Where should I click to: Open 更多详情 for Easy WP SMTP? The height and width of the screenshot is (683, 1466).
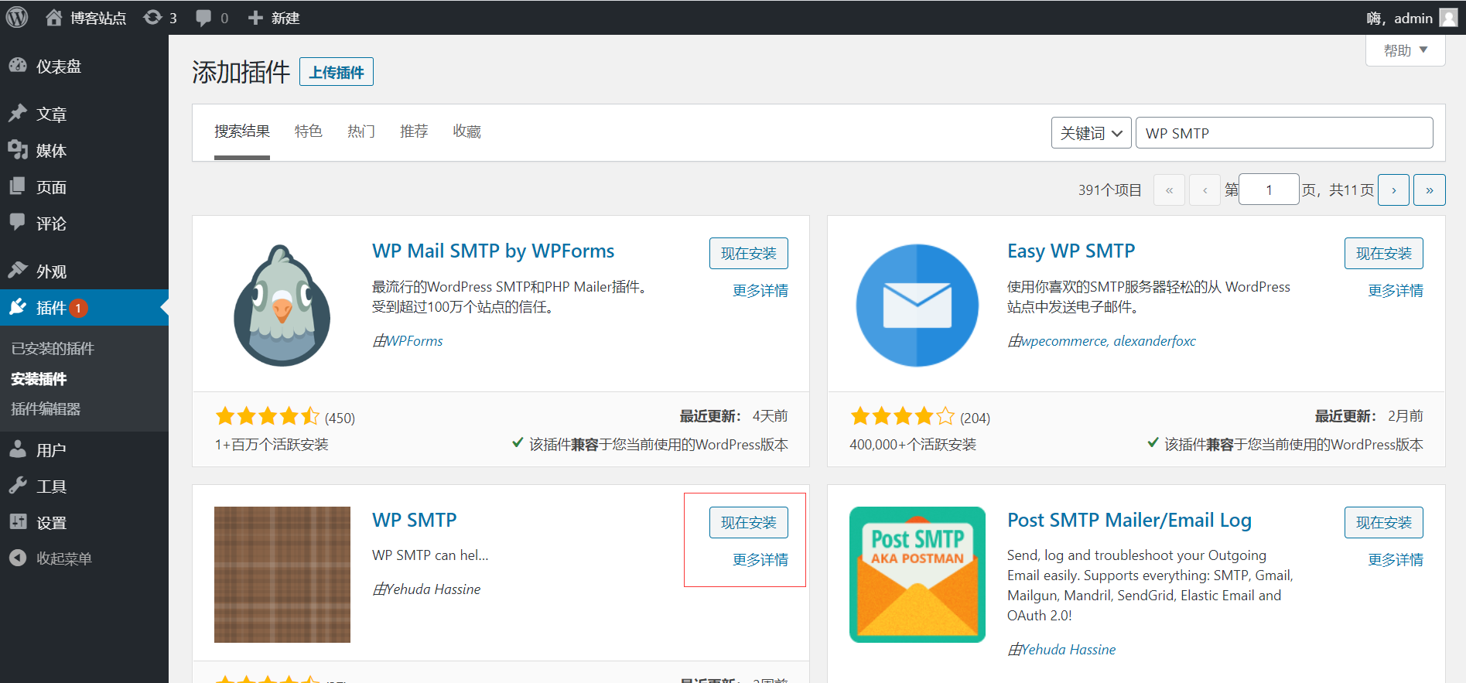click(x=1396, y=291)
